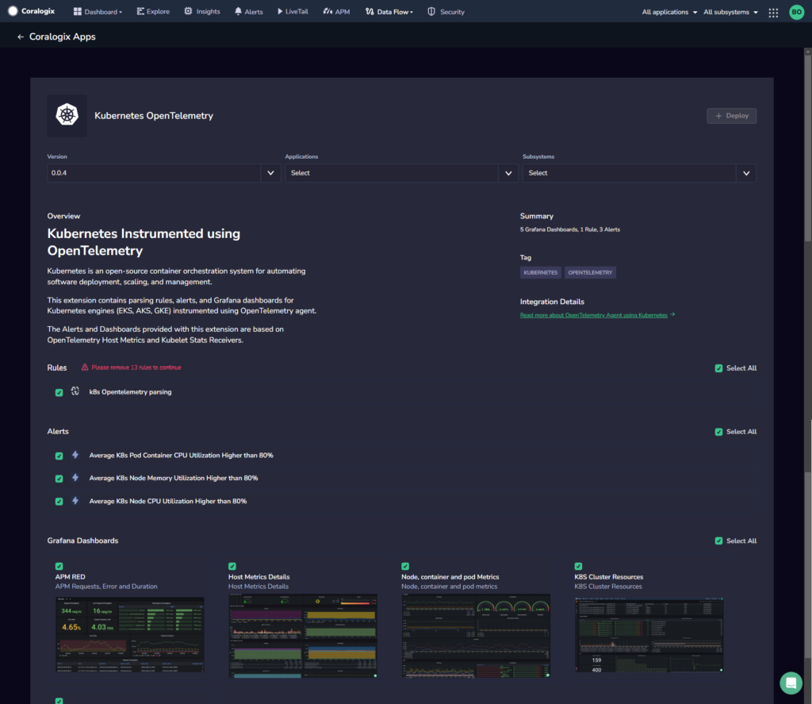
Task: Click the 'Please remove 13 rules to continue' text
Action: click(x=136, y=367)
